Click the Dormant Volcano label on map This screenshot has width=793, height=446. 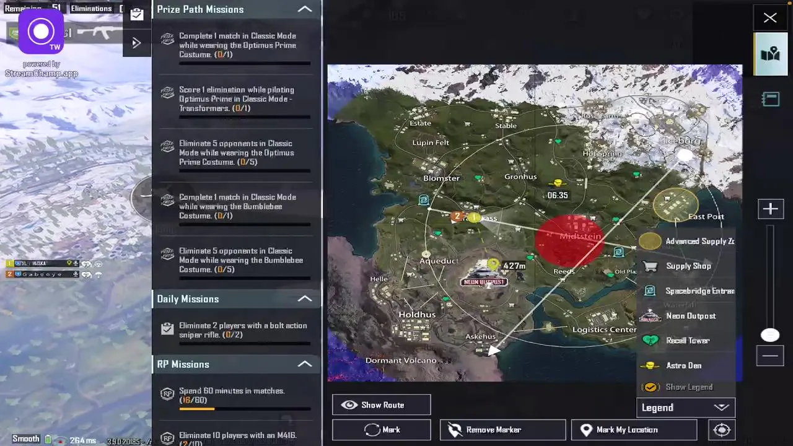point(401,361)
